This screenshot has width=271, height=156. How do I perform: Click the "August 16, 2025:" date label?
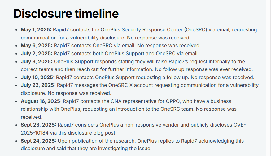point(42,101)
